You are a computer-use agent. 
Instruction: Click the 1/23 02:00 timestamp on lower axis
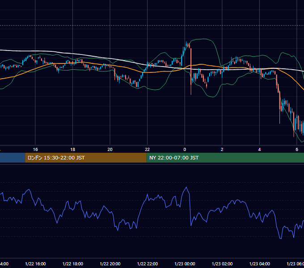coord(222,264)
